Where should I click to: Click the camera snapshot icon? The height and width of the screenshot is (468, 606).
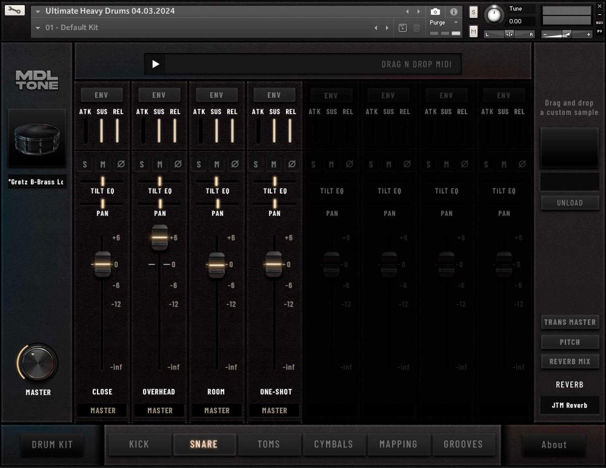(x=435, y=12)
